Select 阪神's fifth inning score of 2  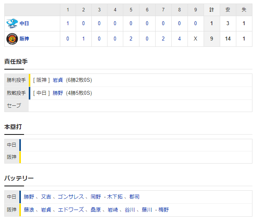click(131, 39)
